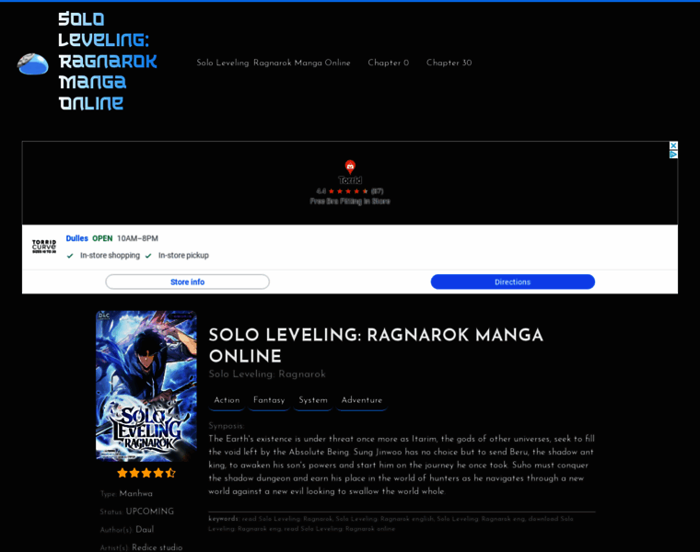Select the System genre tag
Viewport: 700px width, 552px height.
313,400
